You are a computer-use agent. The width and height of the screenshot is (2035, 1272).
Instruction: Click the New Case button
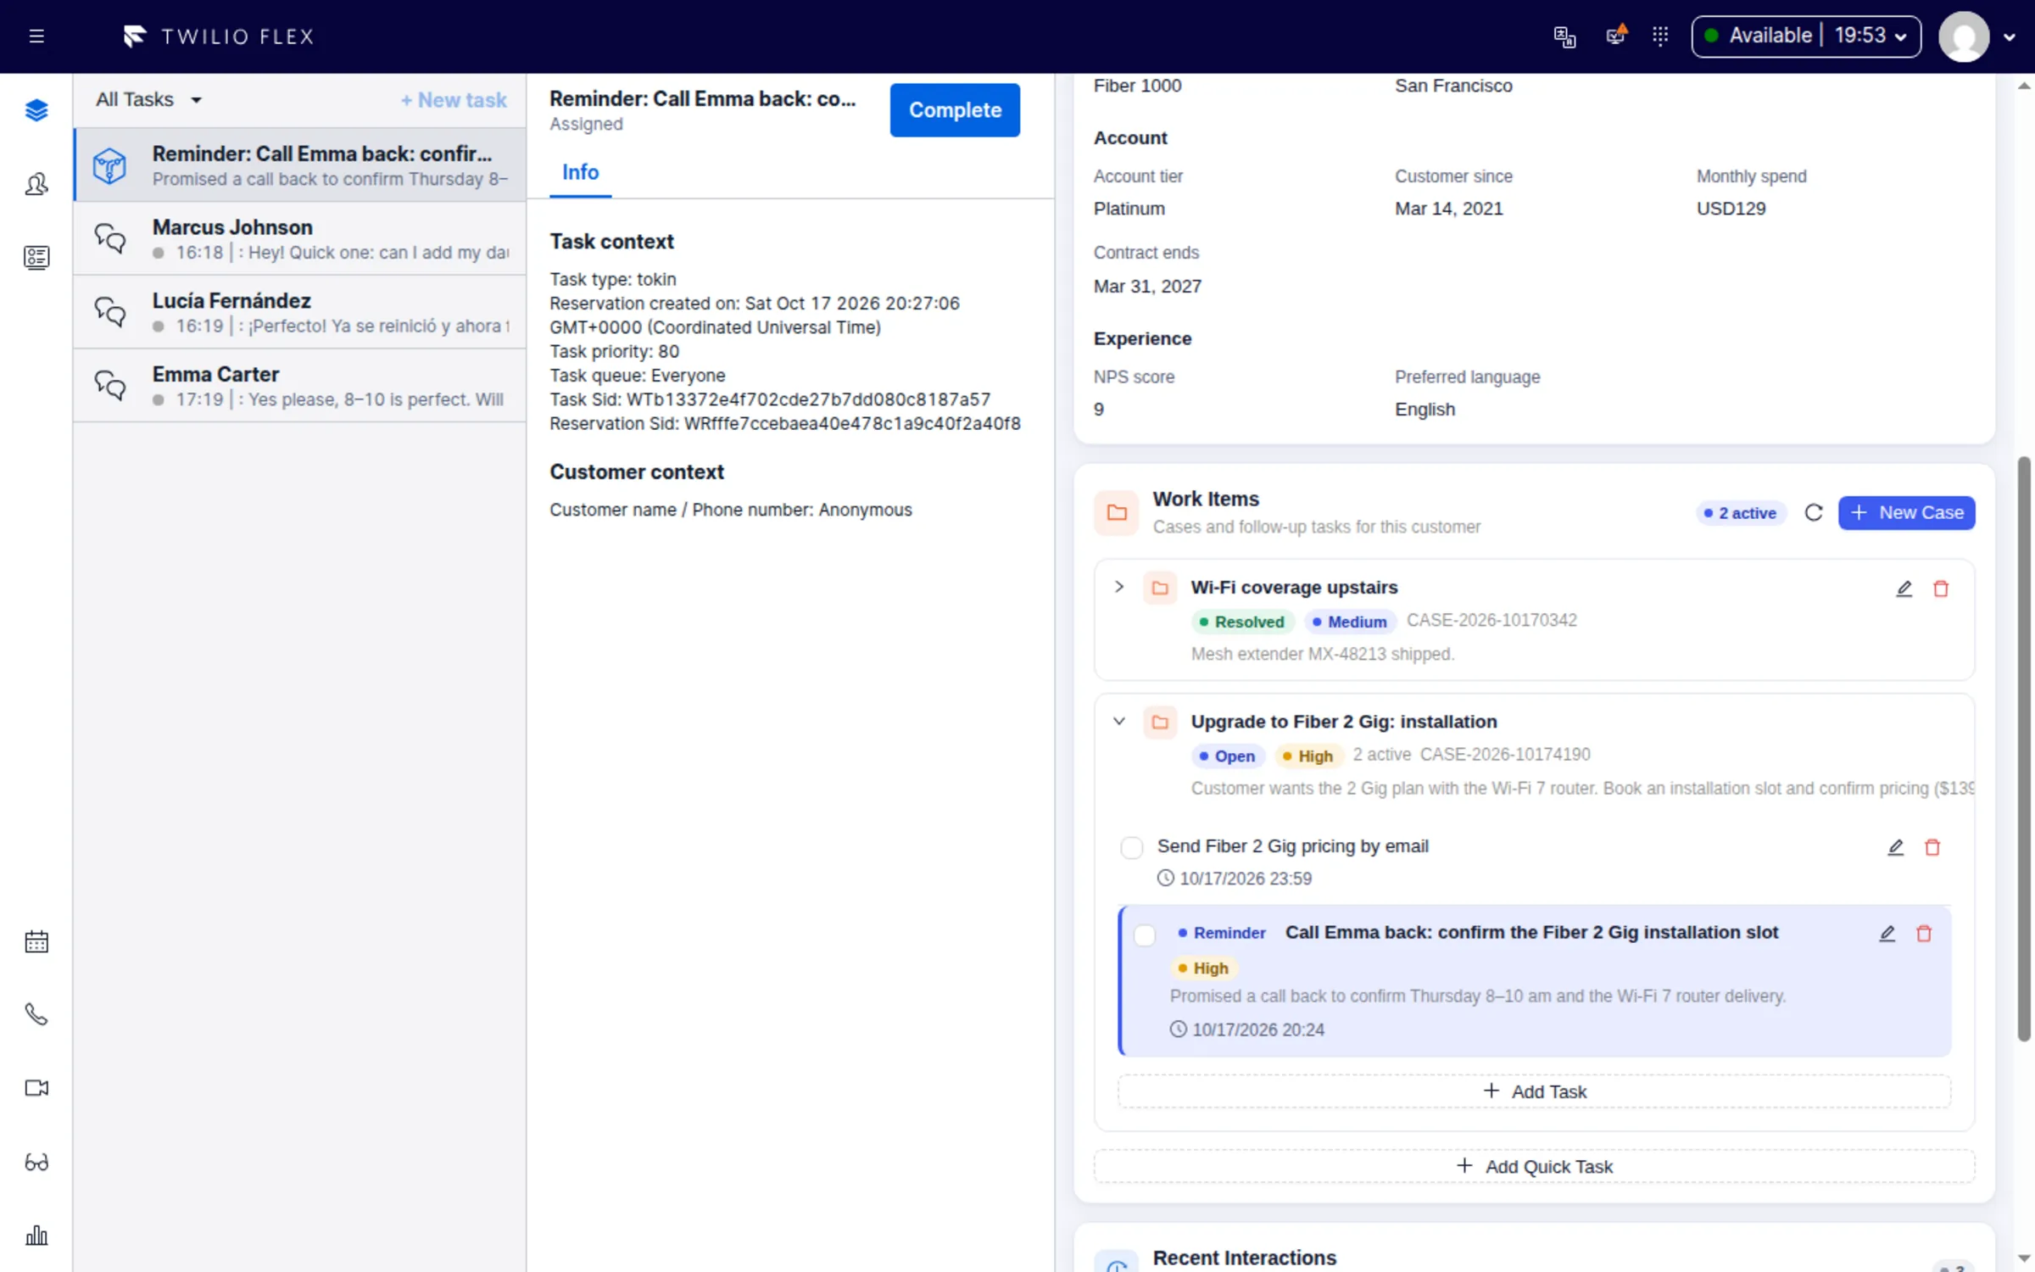1906,513
